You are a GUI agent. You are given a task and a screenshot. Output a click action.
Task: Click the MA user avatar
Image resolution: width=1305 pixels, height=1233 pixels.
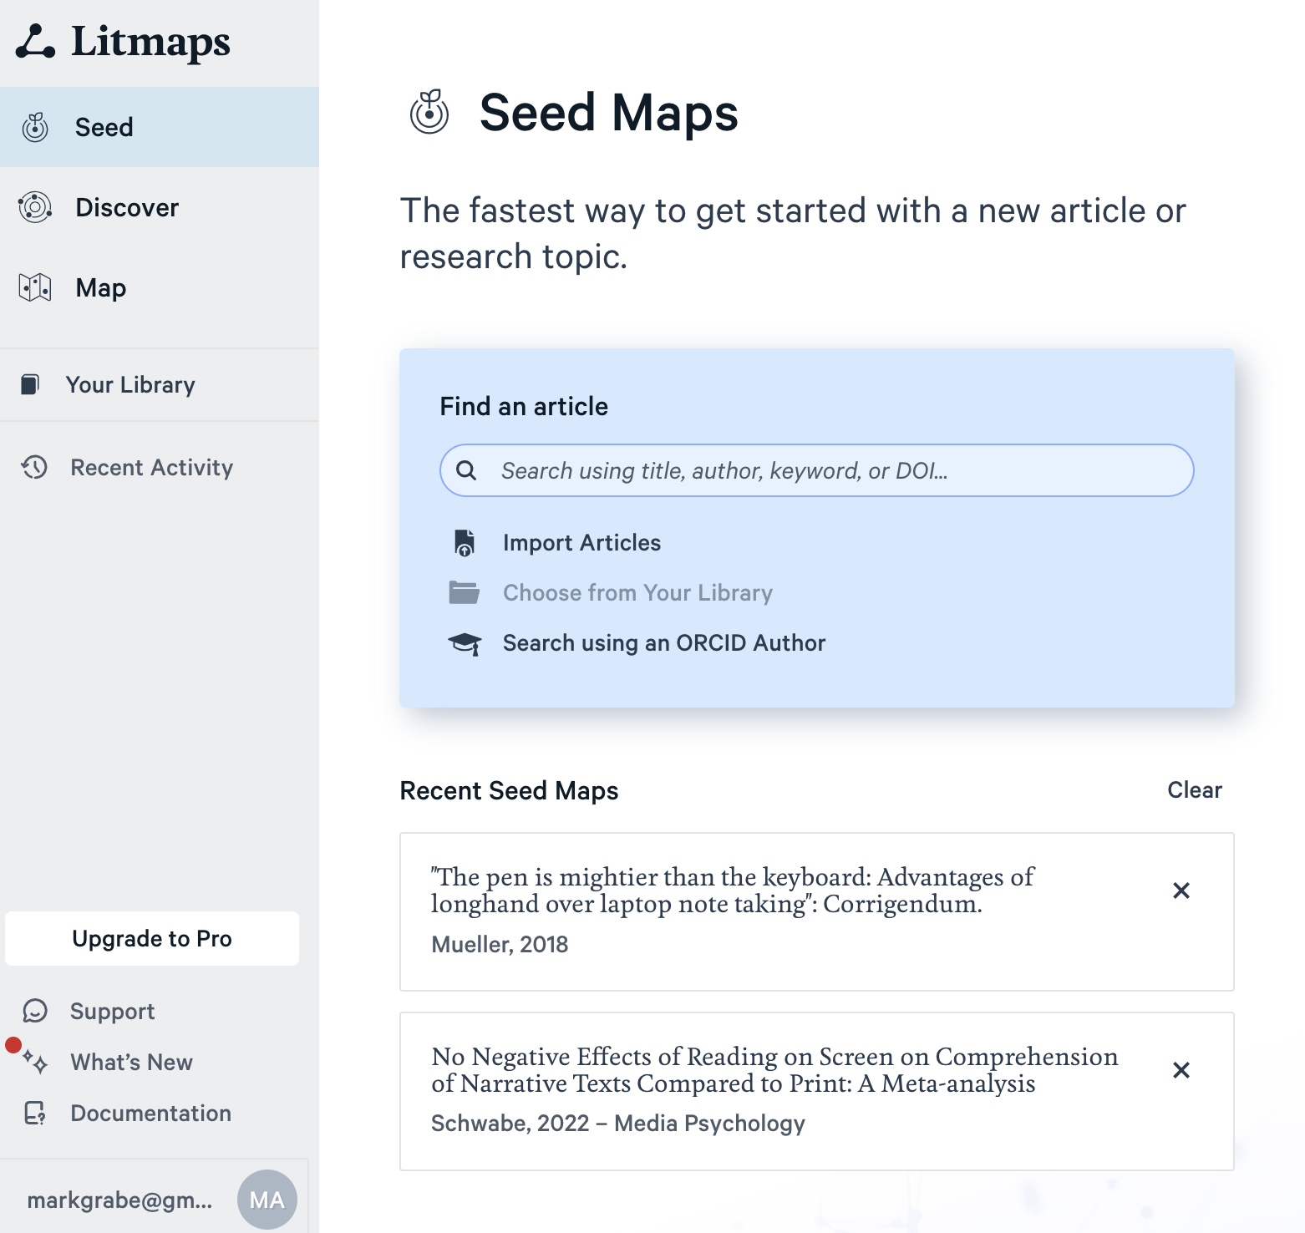(267, 1200)
